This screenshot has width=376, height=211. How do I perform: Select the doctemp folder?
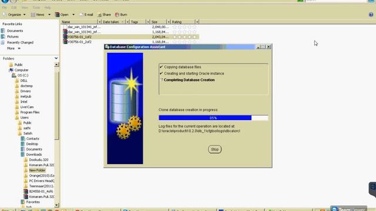[26, 86]
